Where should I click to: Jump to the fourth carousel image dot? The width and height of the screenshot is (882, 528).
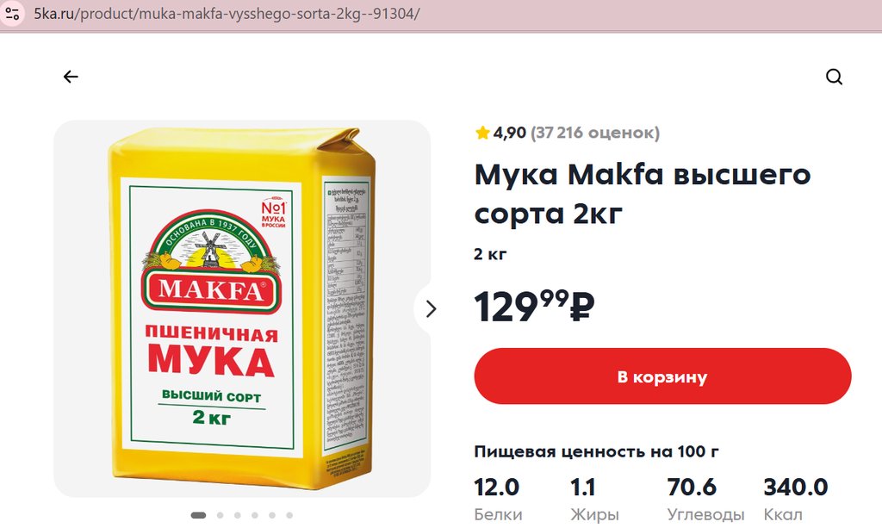click(255, 515)
